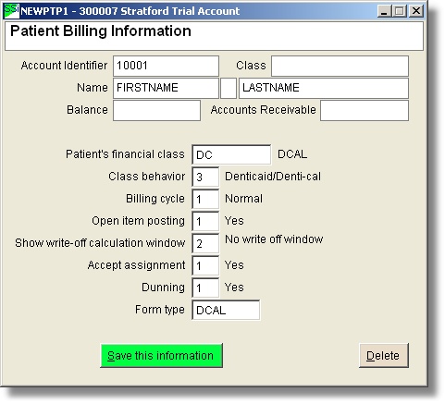Click the LASTNAME name field
The height and width of the screenshot is (404, 445).
point(324,88)
